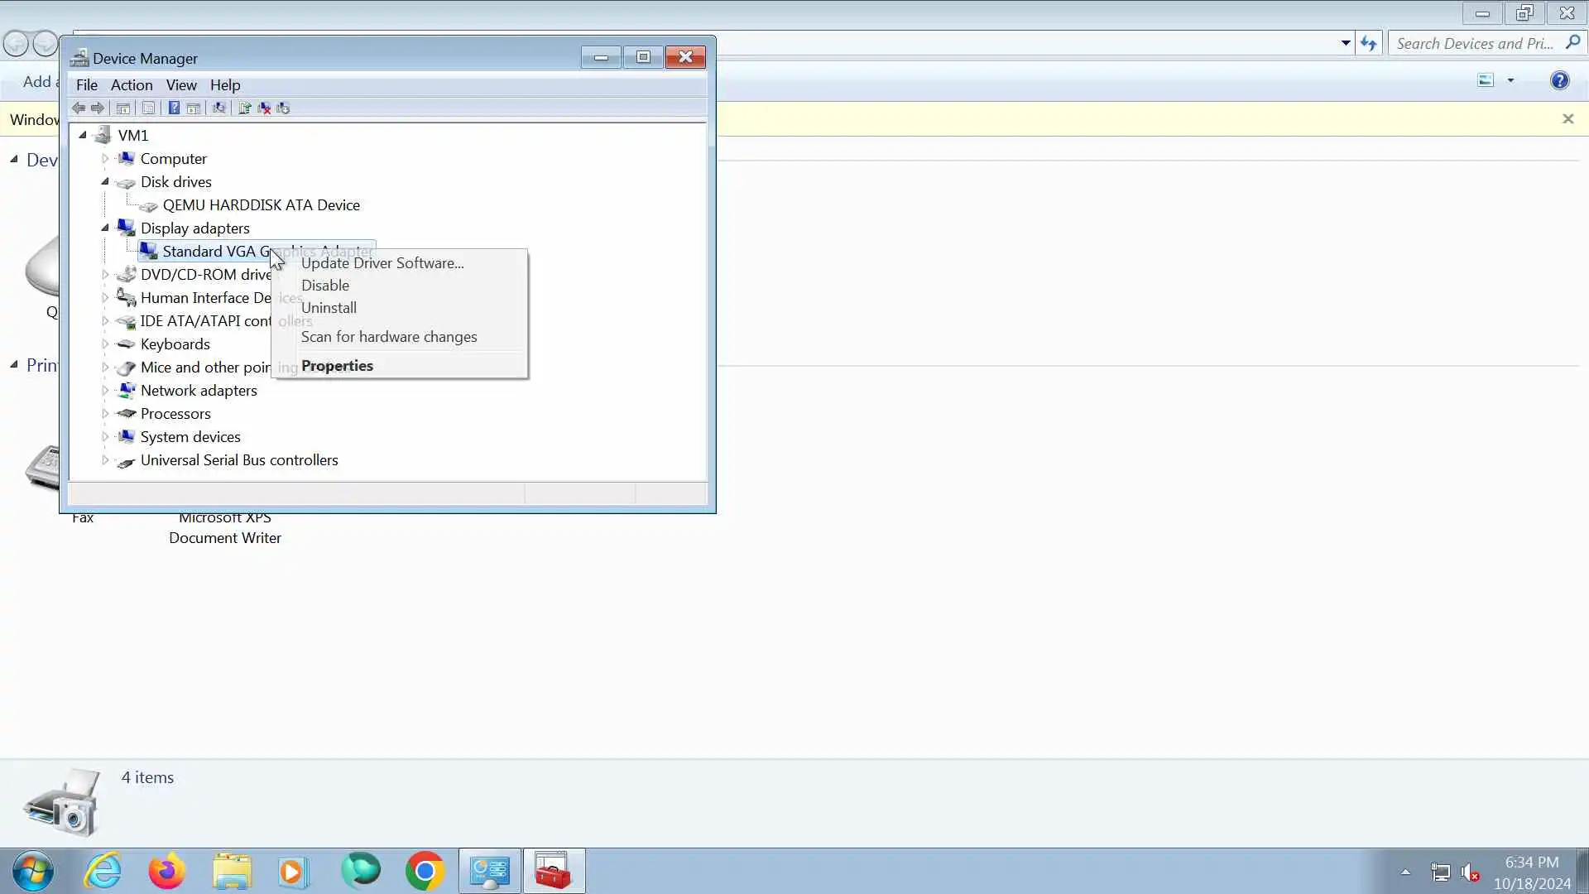Collapse the Disk drives tree node
Image resolution: width=1589 pixels, height=894 pixels.
(105, 181)
